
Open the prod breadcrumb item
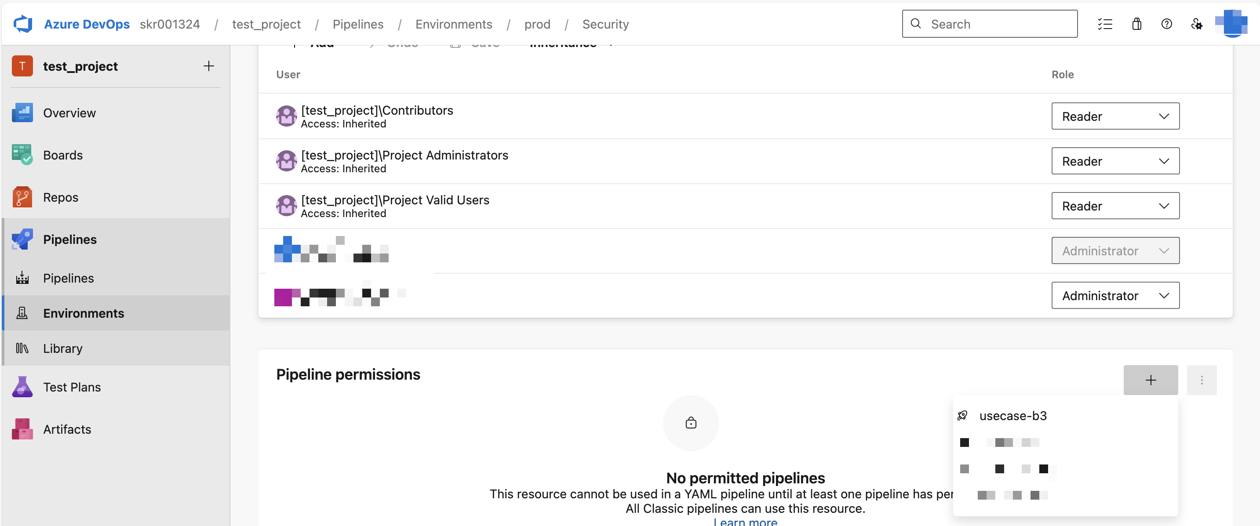(537, 24)
